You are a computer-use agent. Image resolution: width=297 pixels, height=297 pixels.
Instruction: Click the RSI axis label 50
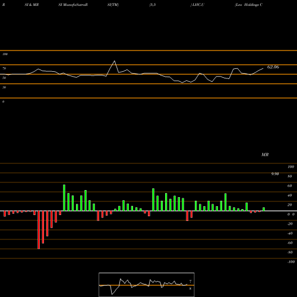click(x=4, y=78)
